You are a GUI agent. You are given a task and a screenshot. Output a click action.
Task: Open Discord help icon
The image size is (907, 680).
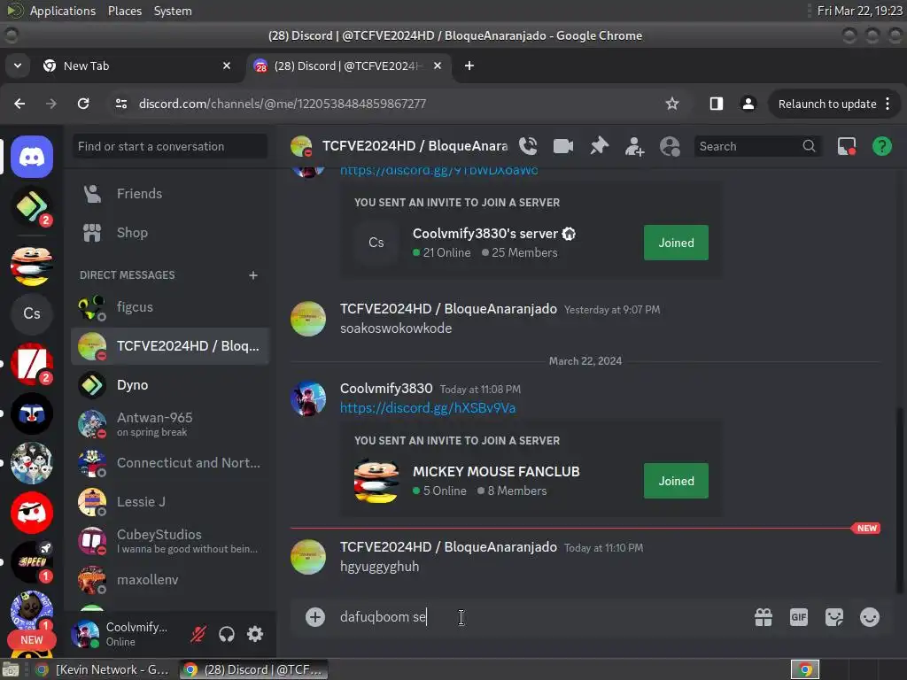coord(882,146)
